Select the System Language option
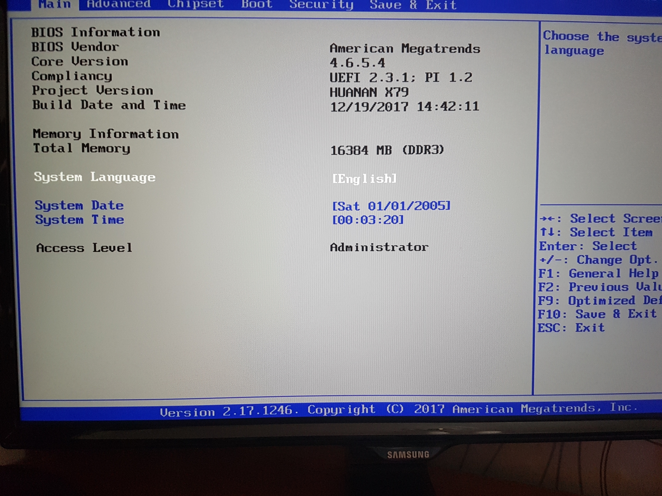 pyautogui.click(x=95, y=177)
